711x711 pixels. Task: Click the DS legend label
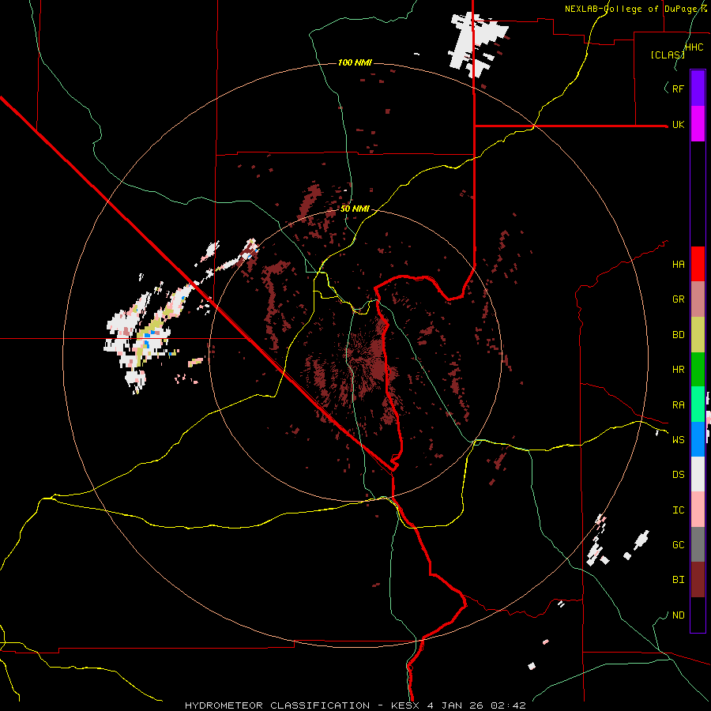(x=678, y=475)
